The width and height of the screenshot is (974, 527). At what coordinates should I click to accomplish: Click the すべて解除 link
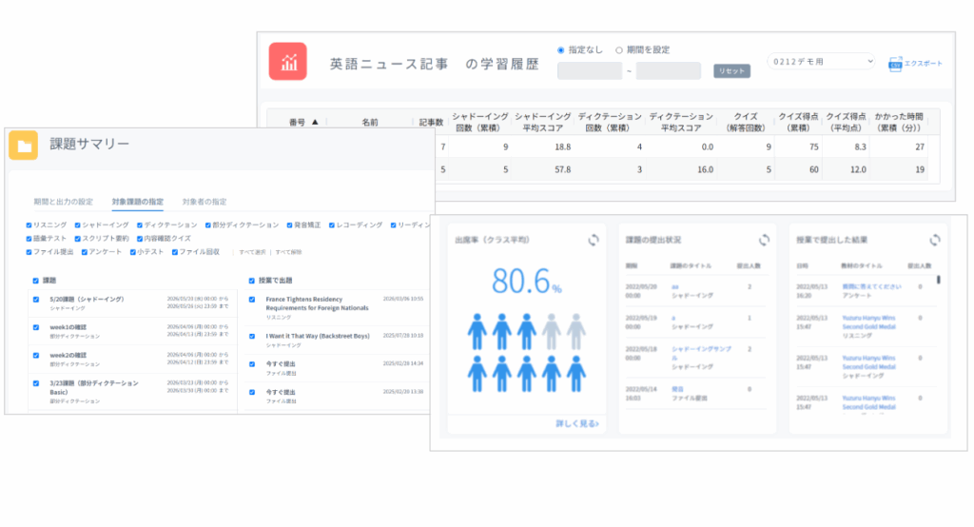[288, 252]
